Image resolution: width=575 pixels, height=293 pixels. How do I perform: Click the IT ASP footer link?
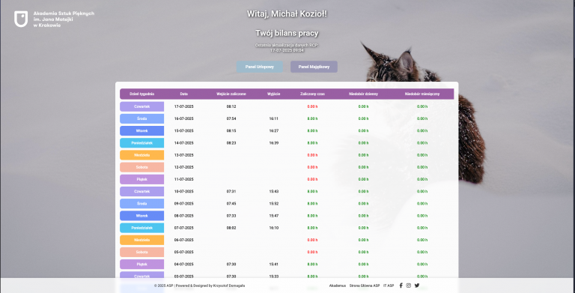[x=389, y=286]
